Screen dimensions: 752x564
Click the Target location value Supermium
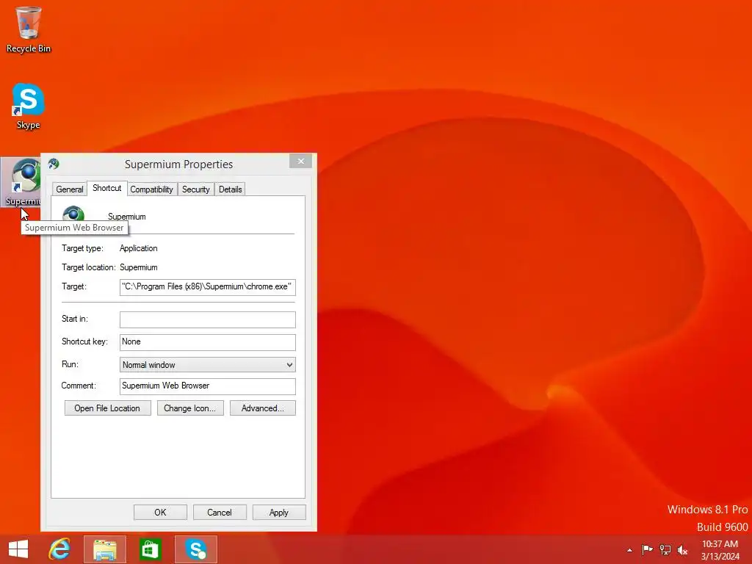click(139, 267)
